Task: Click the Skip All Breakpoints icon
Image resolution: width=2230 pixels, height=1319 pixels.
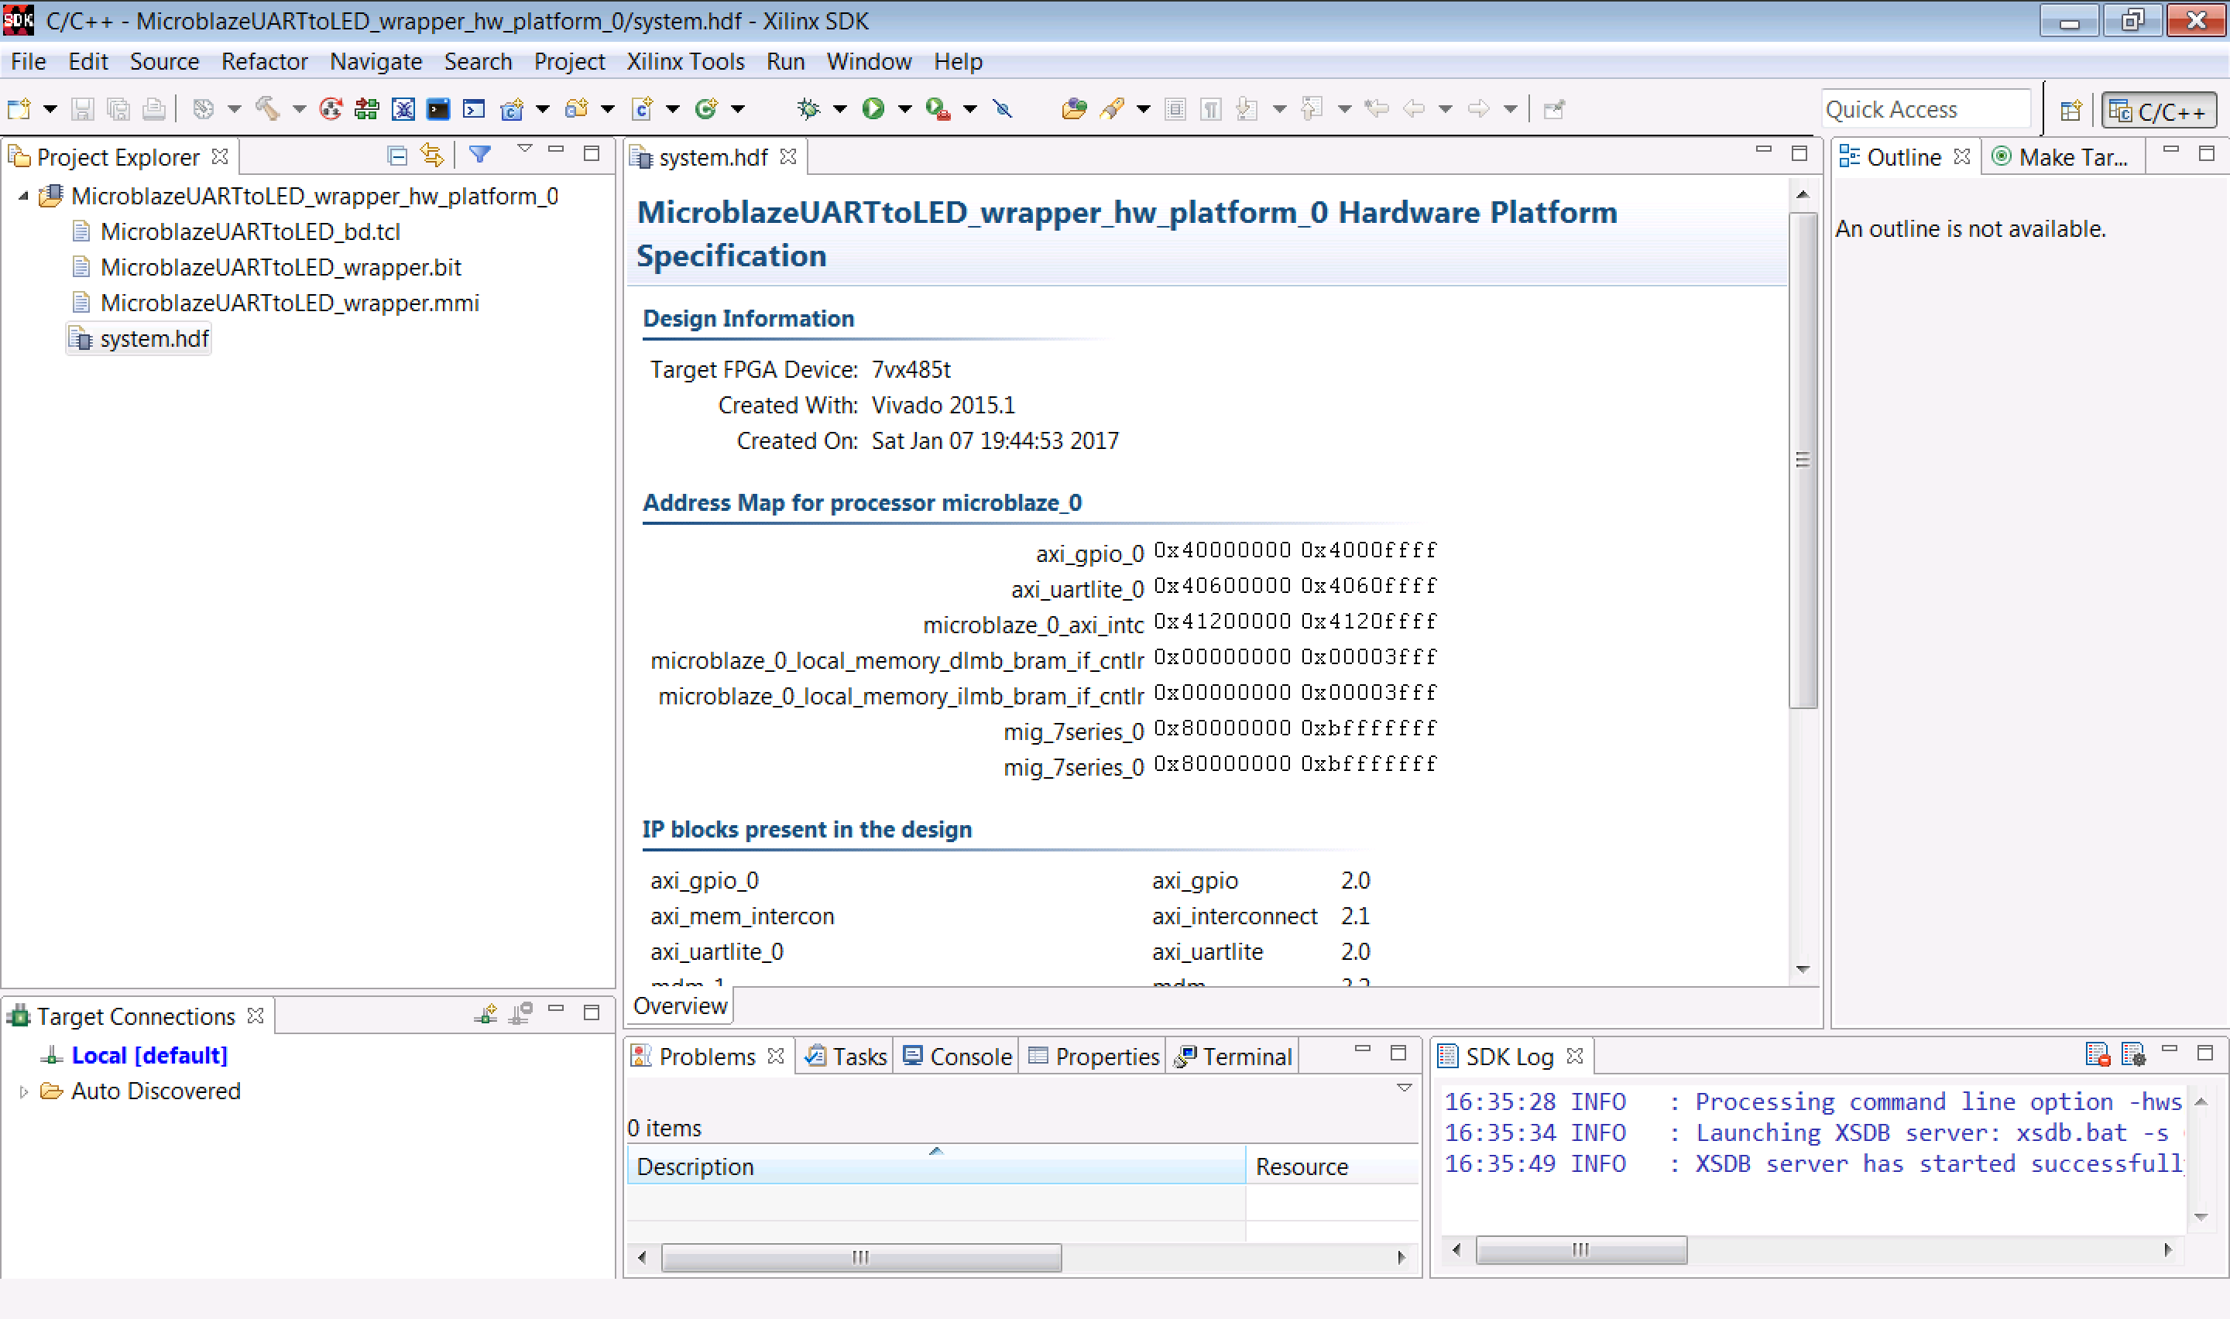Action: click(x=1003, y=109)
